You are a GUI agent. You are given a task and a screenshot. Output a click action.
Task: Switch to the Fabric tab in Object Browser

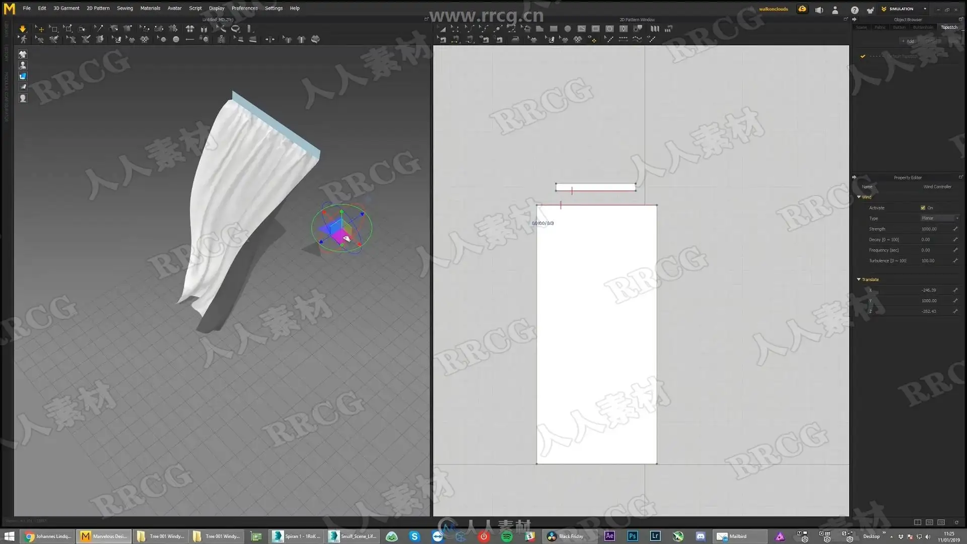point(880,27)
